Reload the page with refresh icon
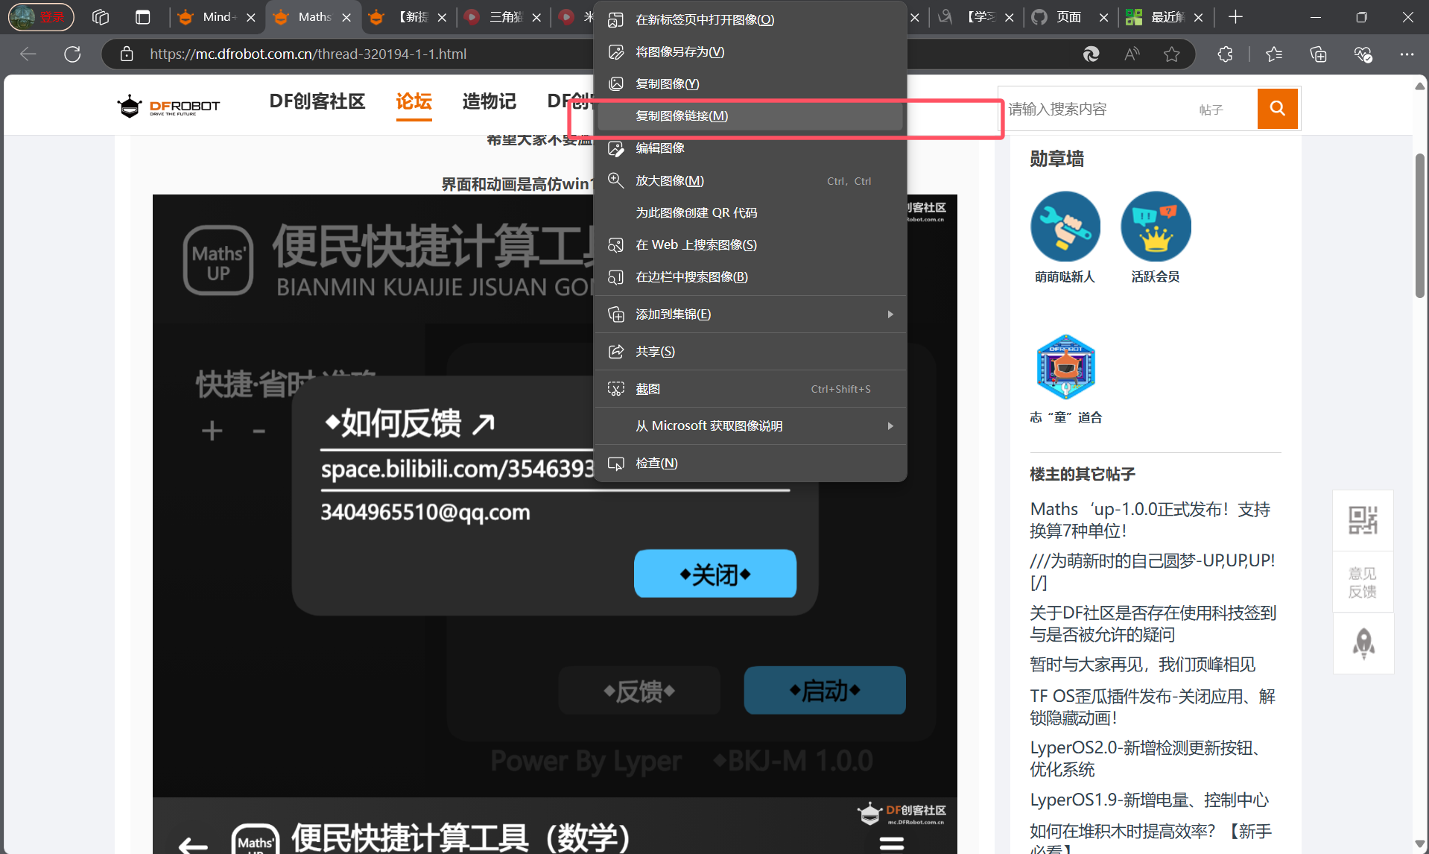This screenshot has height=854, width=1429. pyautogui.click(x=72, y=54)
